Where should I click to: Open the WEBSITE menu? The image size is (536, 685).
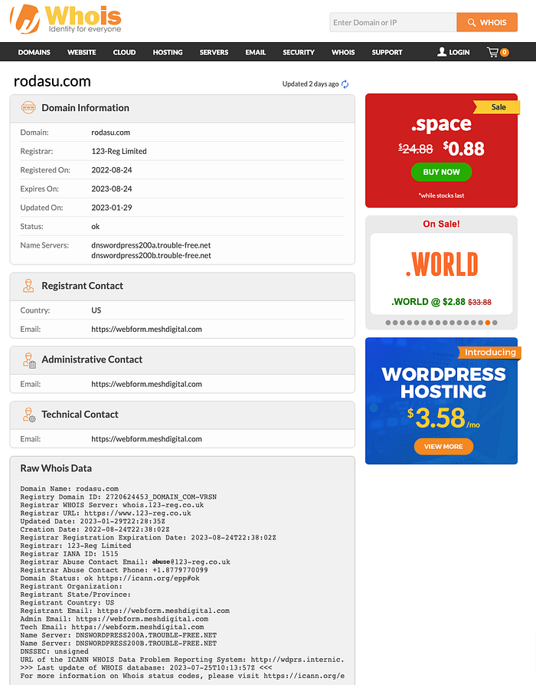pos(82,52)
